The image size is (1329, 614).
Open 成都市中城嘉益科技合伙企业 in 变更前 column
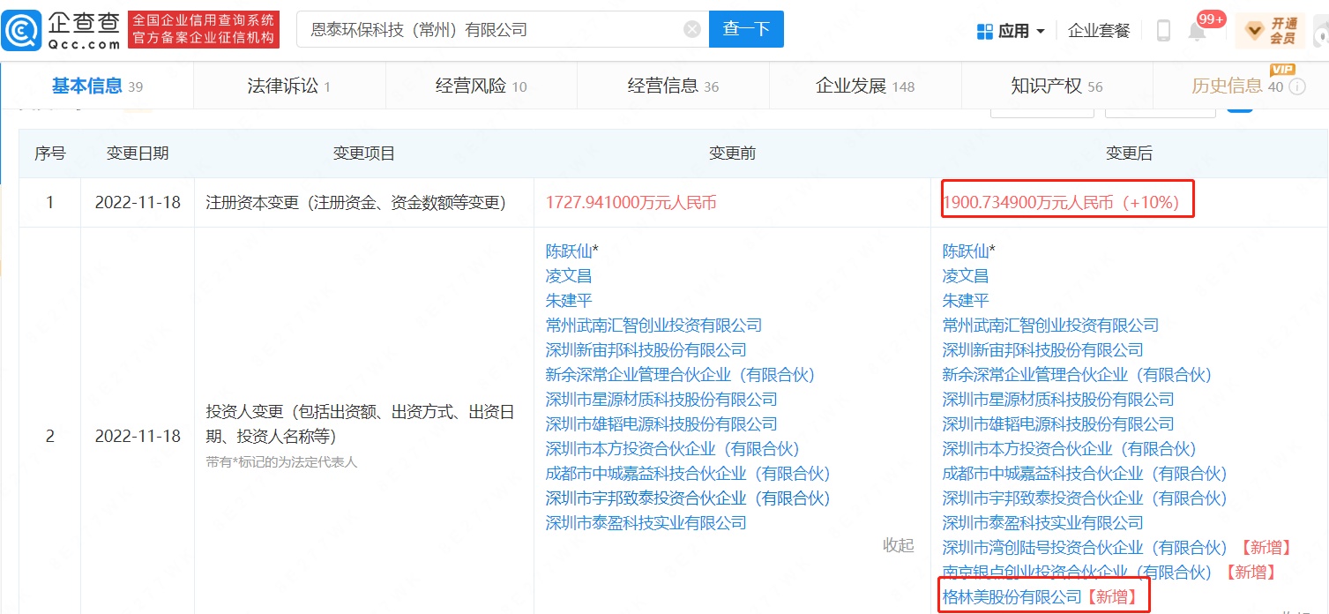click(x=688, y=474)
